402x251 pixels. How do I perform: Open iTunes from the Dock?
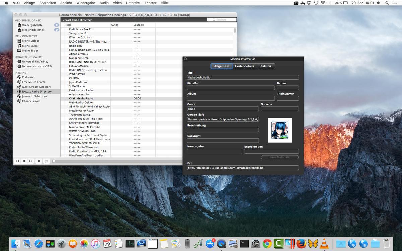tap(95, 243)
